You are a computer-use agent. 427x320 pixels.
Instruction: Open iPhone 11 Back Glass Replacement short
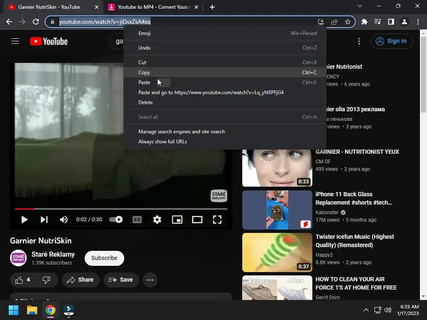(277, 210)
